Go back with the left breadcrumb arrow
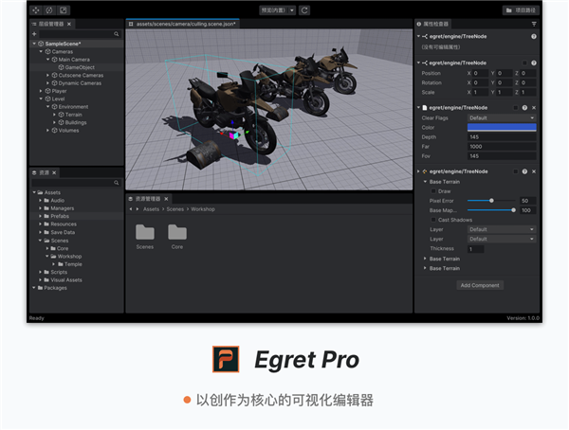The width and height of the screenshot is (569, 430). pos(131,209)
